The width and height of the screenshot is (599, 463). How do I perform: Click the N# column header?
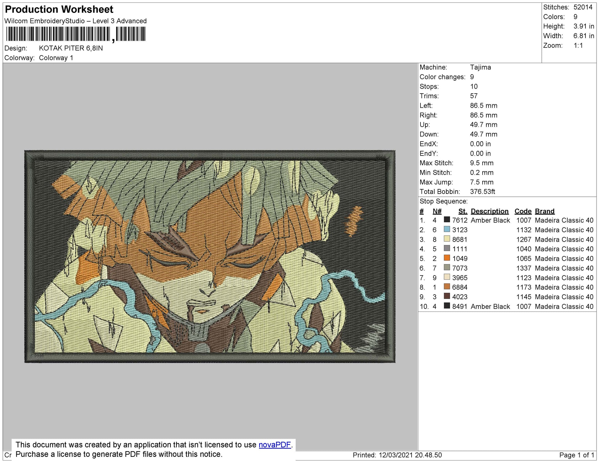coord(437,211)
